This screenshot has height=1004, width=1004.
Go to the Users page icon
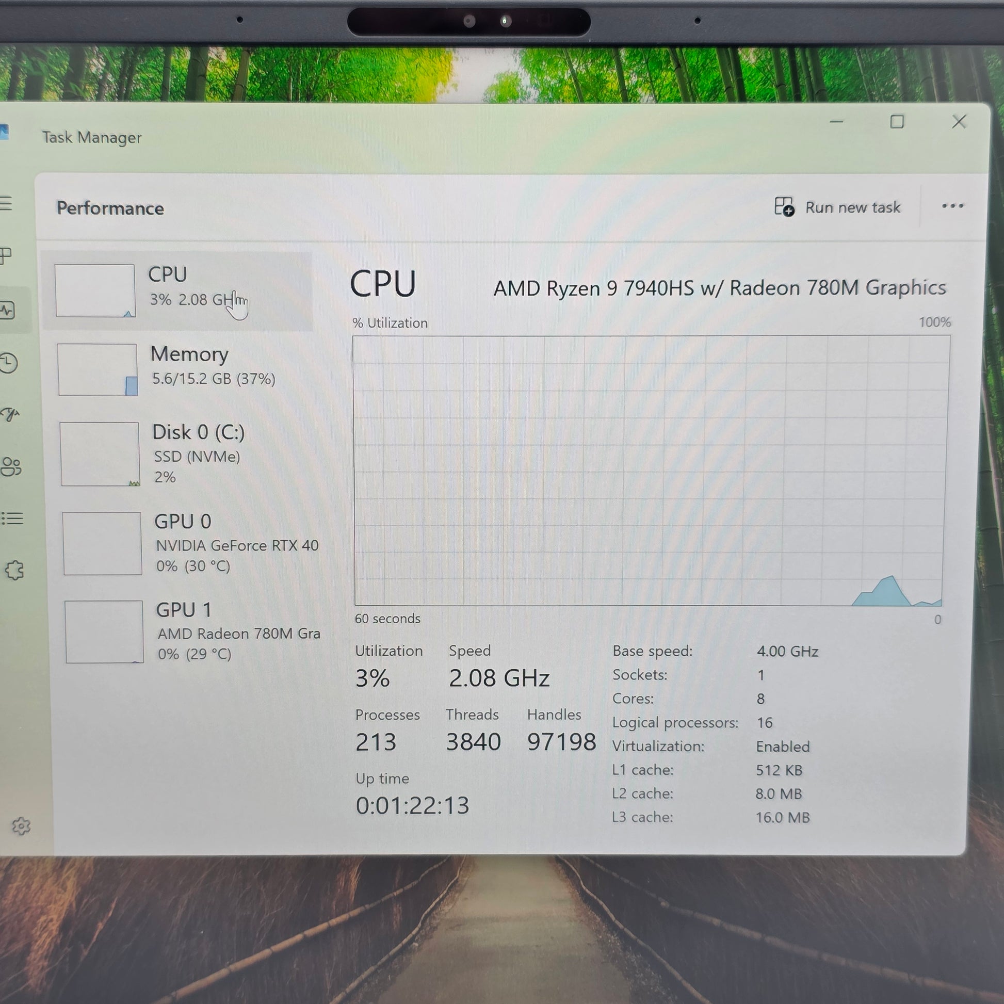pos(11,466)
